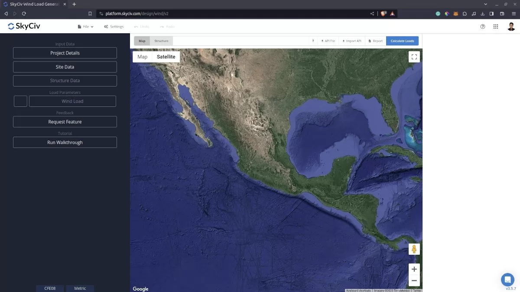
Task: Select Satellite map imagery
Action: tap(166, 57)
